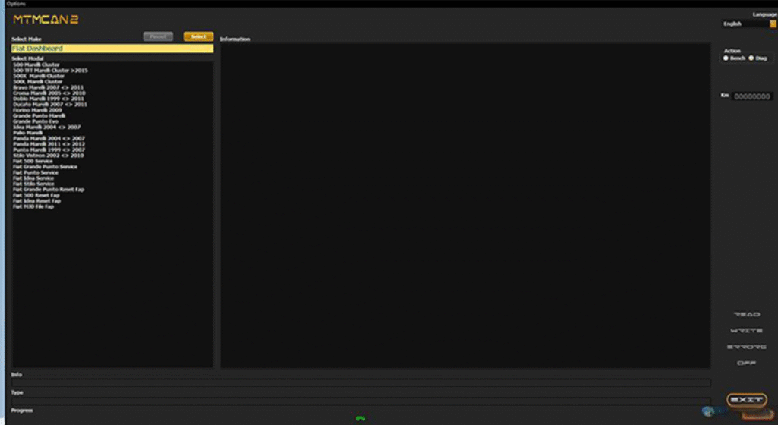Image resolution: width=778 pixels, height=425 pixels.
Task: Select model "Fiorino Marelli 2009"
Action: tap(37, 110)
